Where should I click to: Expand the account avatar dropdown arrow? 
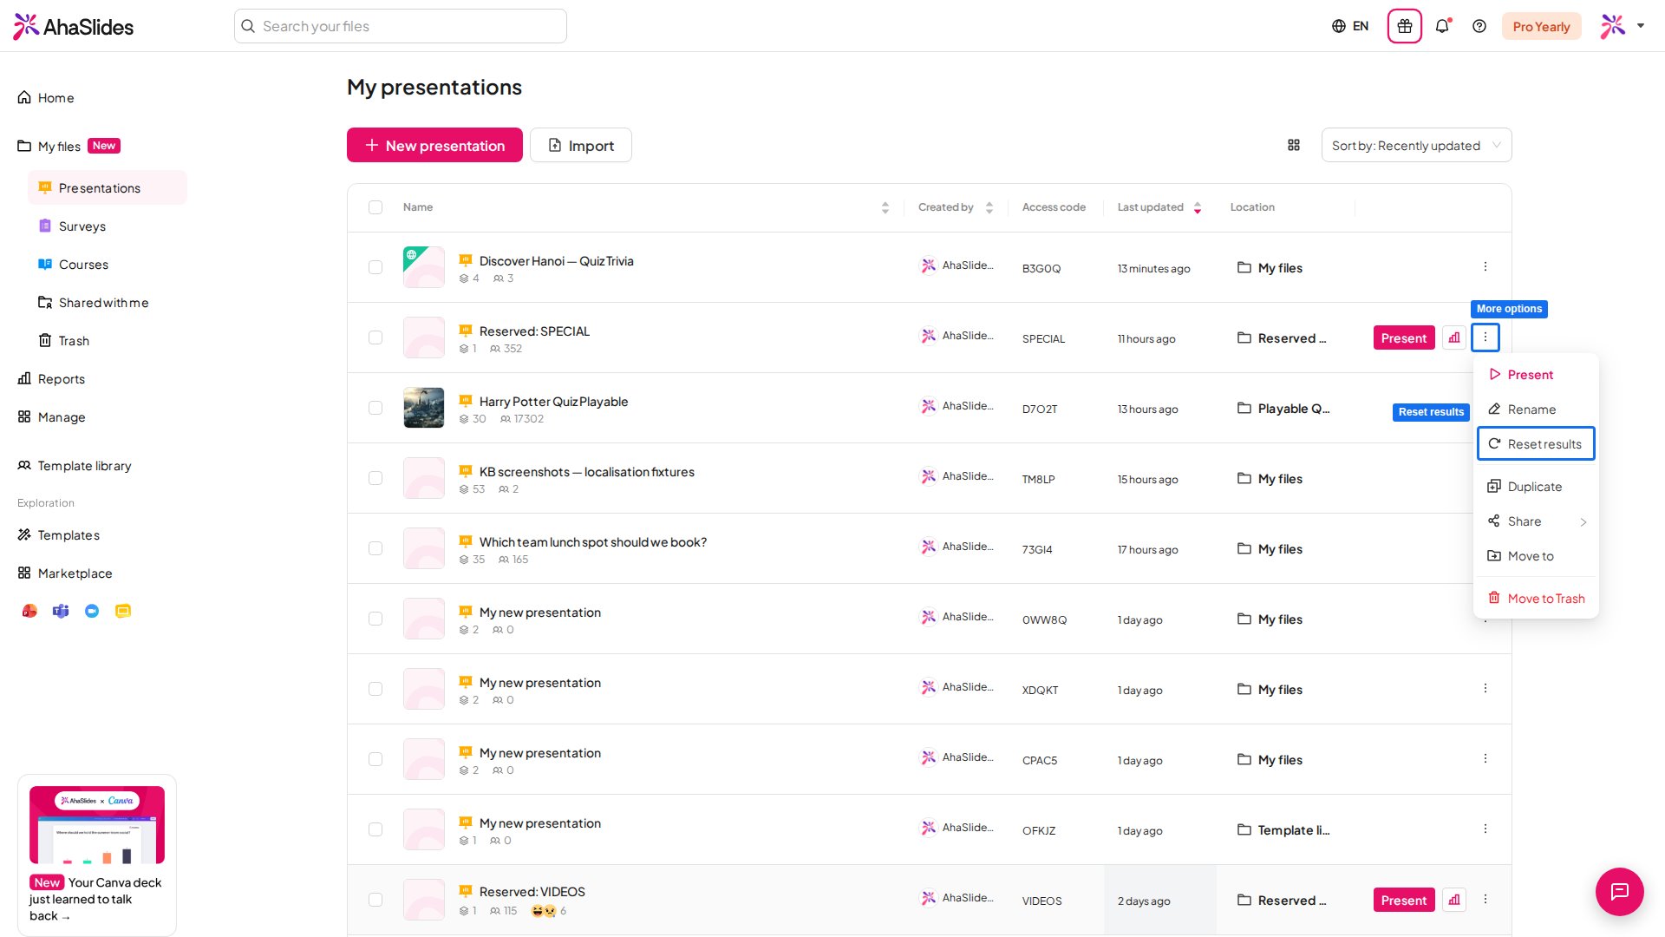pos(1641,26)
